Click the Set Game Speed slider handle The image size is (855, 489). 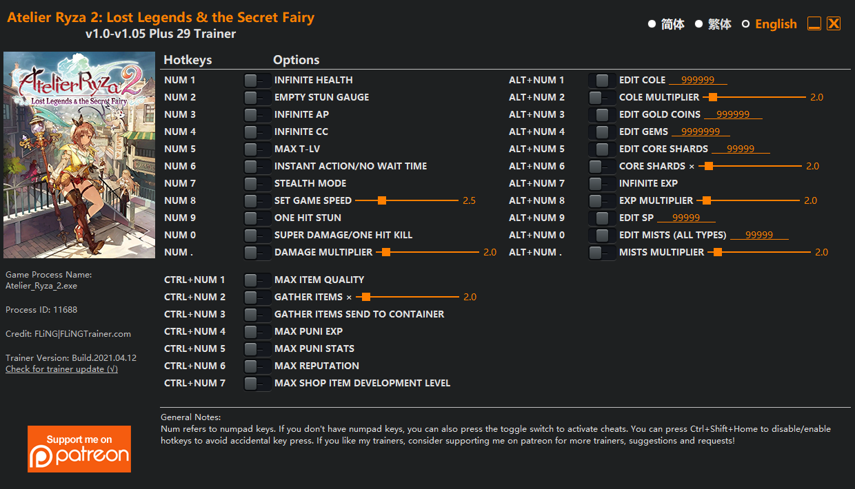(x=381, y=201)
